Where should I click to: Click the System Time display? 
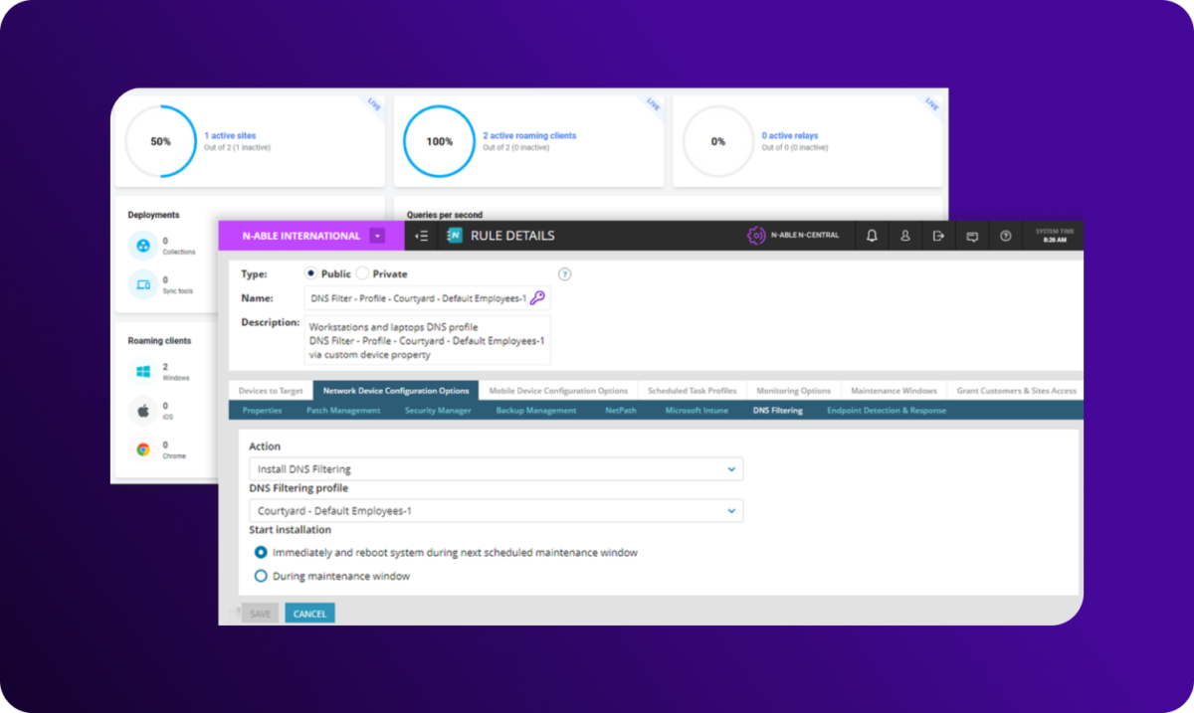coord(1055,236)
